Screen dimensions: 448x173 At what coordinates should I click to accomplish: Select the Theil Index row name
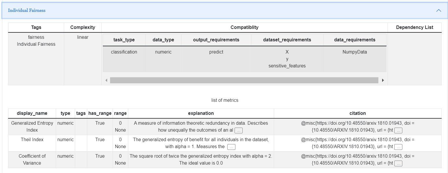(32, 139)
